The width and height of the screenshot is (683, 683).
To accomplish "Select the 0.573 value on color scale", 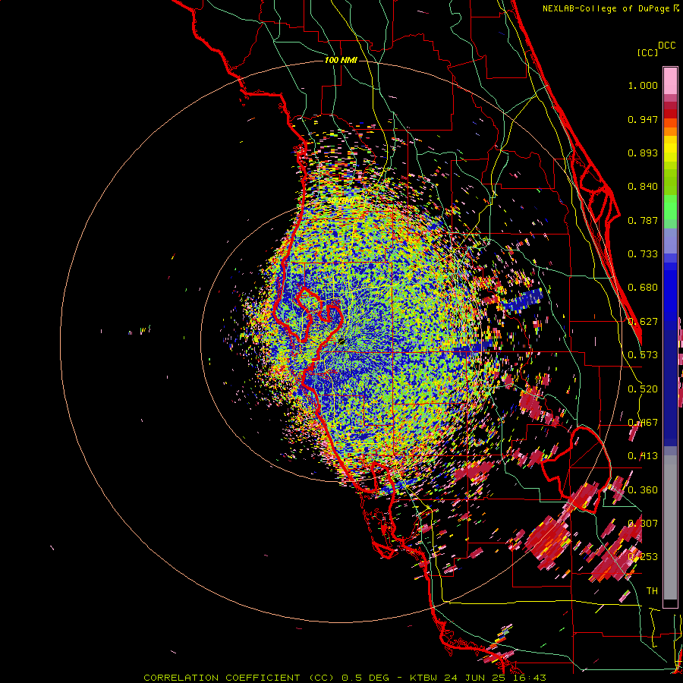I will (643, 355).
